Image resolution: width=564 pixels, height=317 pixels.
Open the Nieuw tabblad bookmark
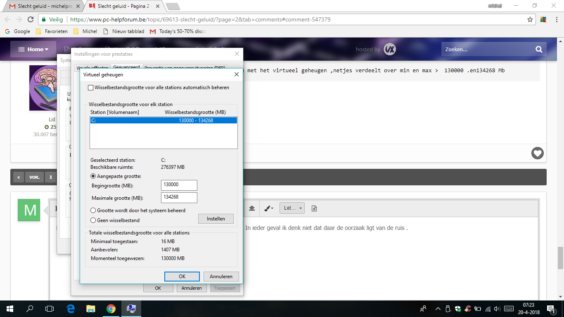tap(123, 31)
